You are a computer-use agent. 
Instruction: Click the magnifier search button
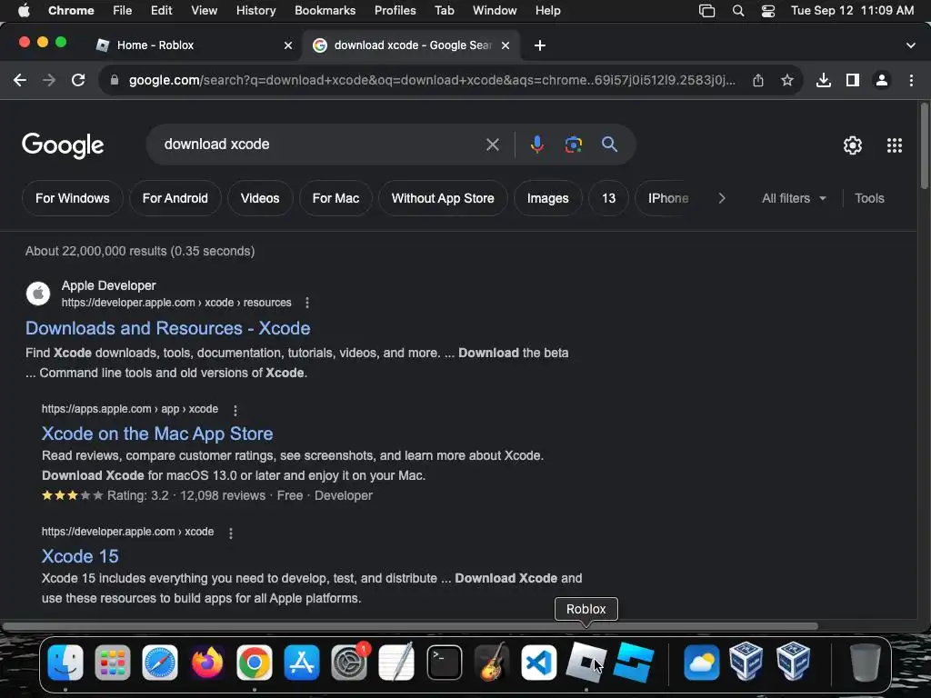point(609,145)
